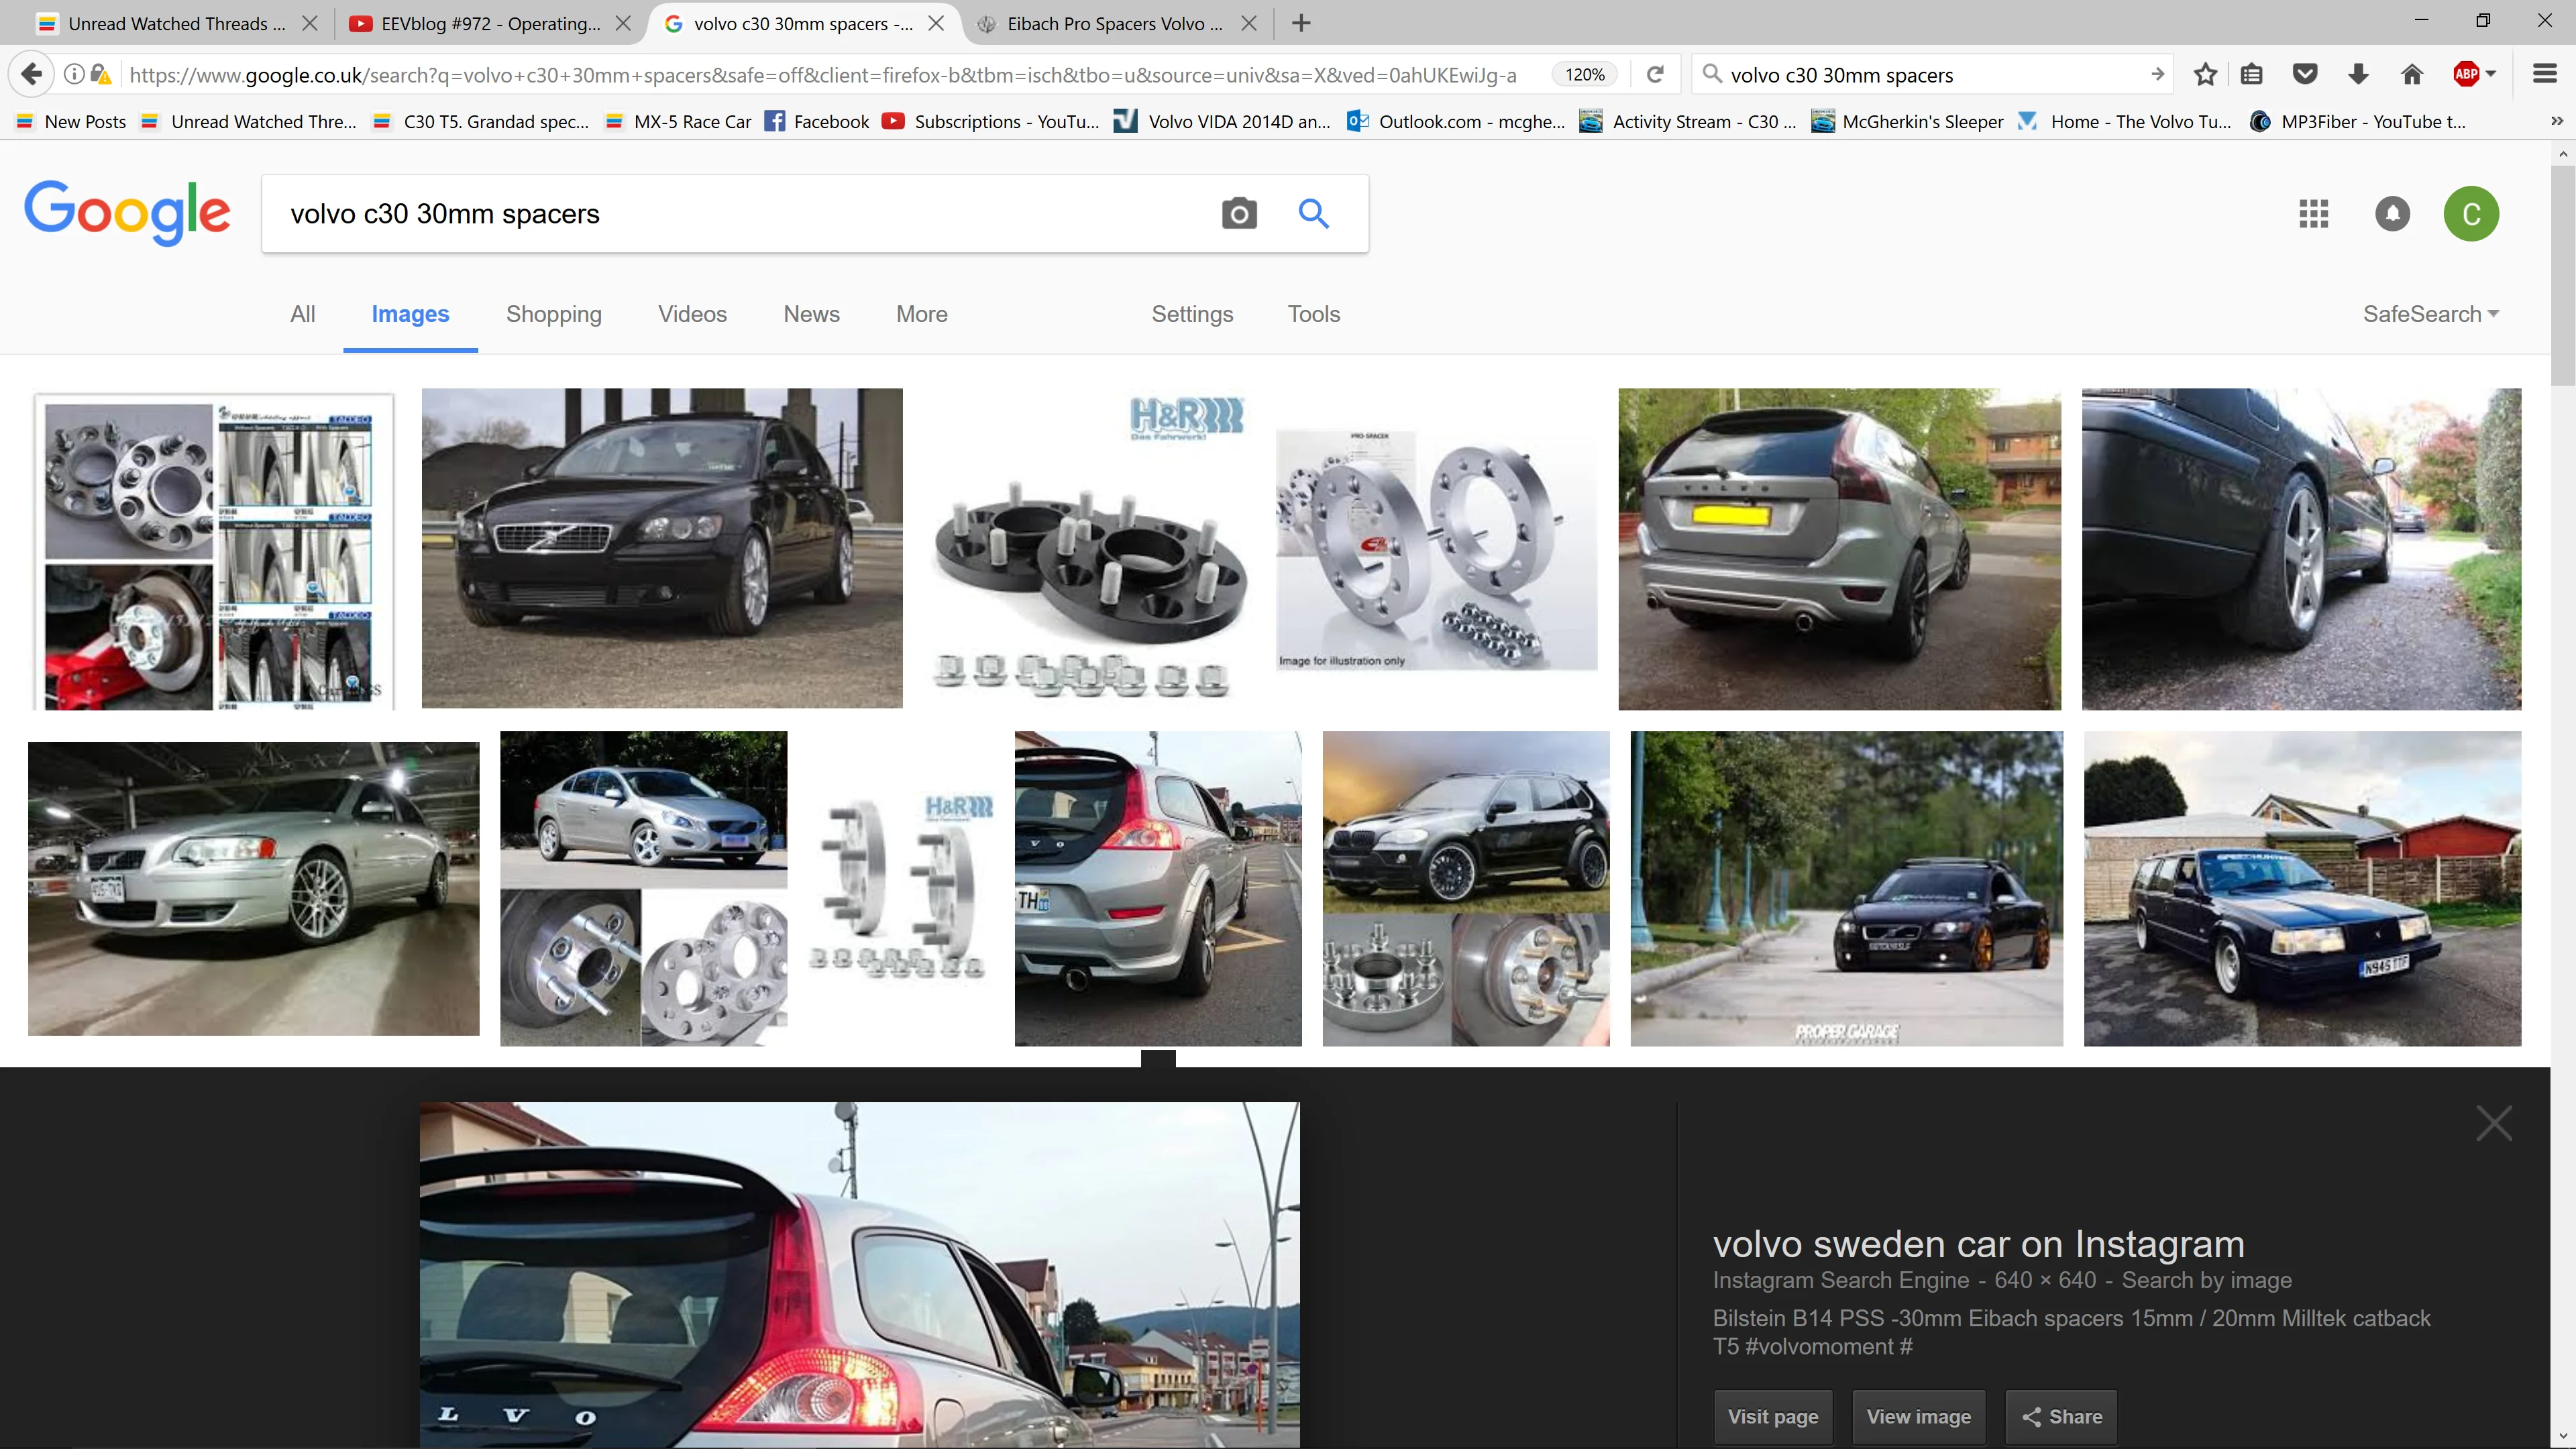Select the black H&R spacers thumbnail

pyautogui.click(x=1089, y=547)
